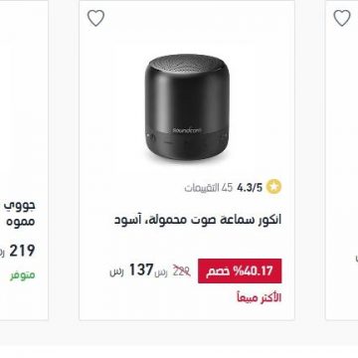The width and height of the screenshot is (358, 358).
Task: Click the green متوفر availability label
Action: pos(22,274)
